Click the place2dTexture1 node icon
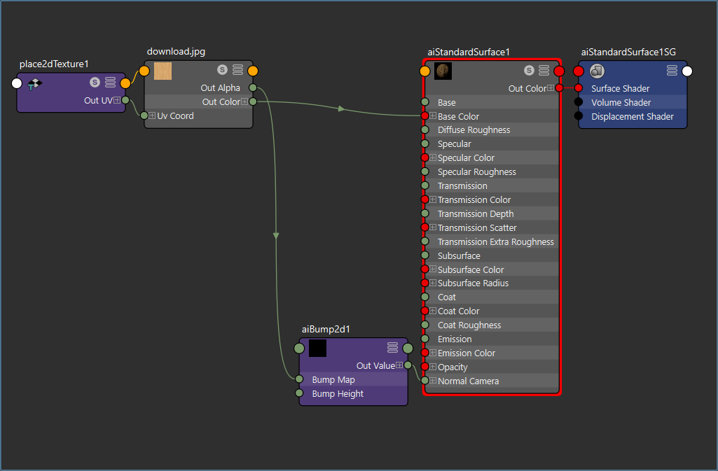Image resolution: width=718 pixels, height=471 pixels. [34, 83]
